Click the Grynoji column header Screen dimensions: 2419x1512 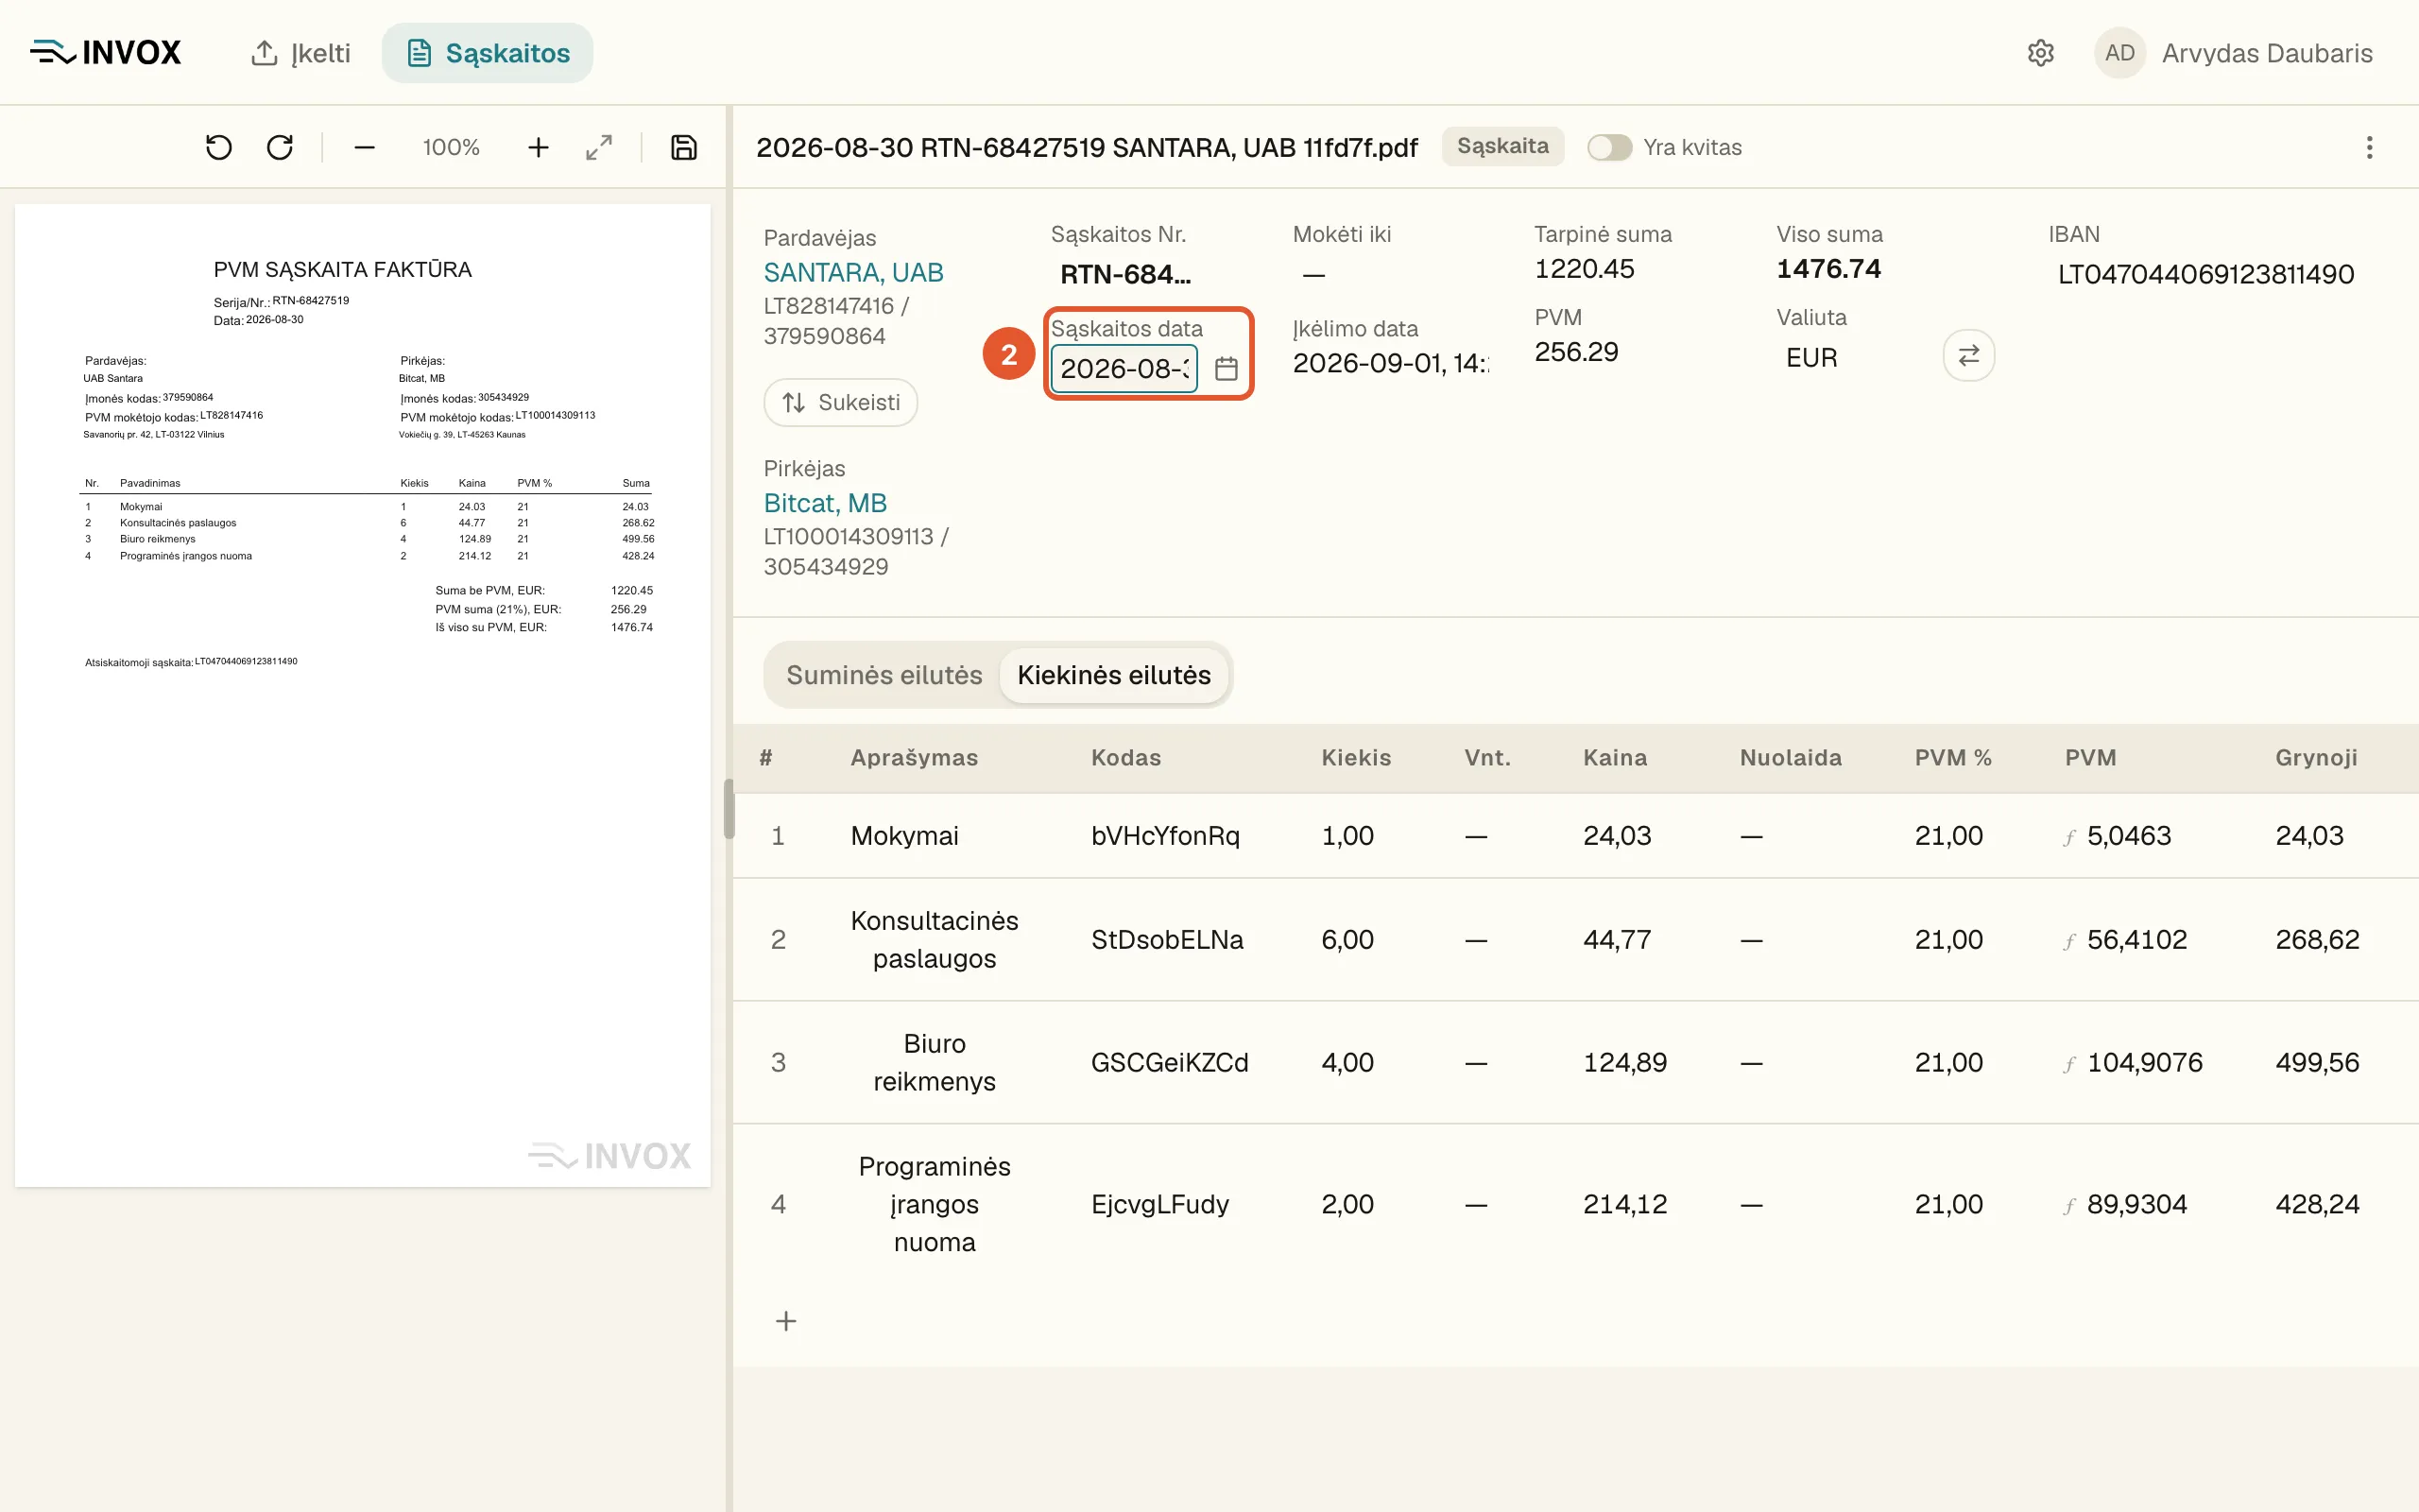(x=2316, y=758)
